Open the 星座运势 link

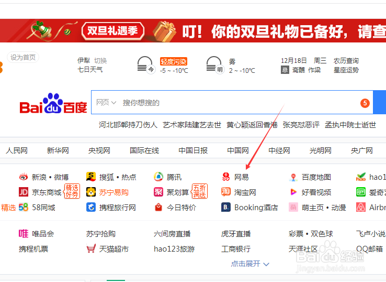pos(346,70)
